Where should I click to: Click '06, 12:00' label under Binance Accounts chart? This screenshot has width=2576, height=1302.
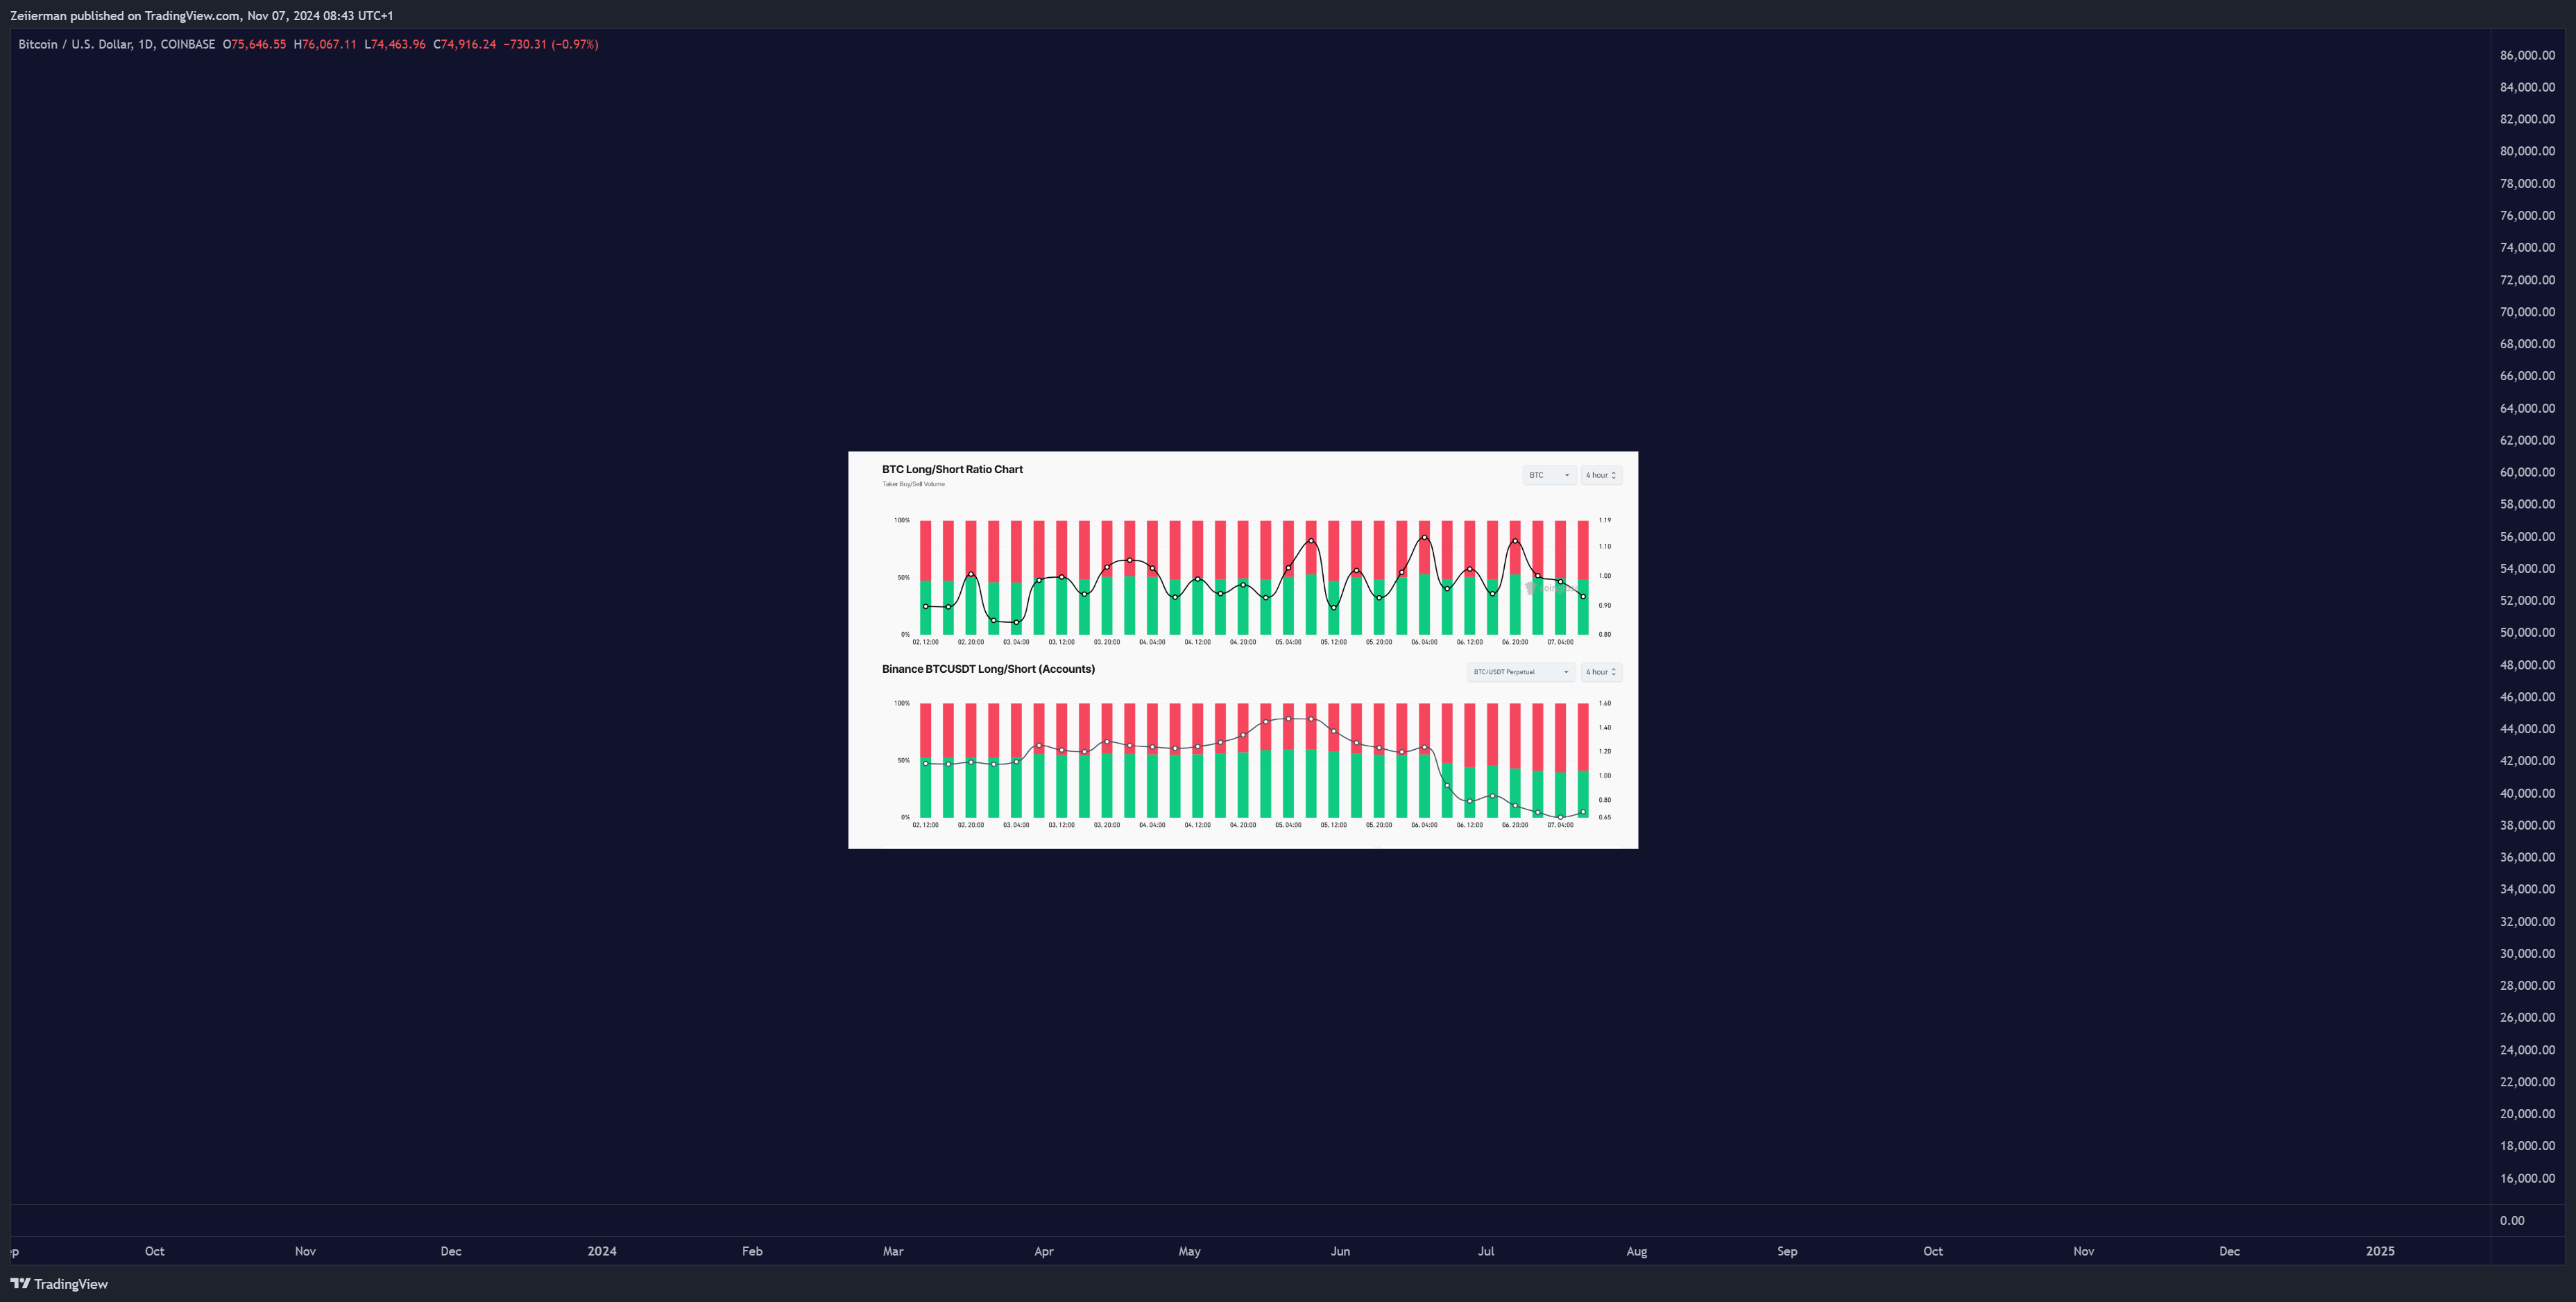pos(1469,825)
